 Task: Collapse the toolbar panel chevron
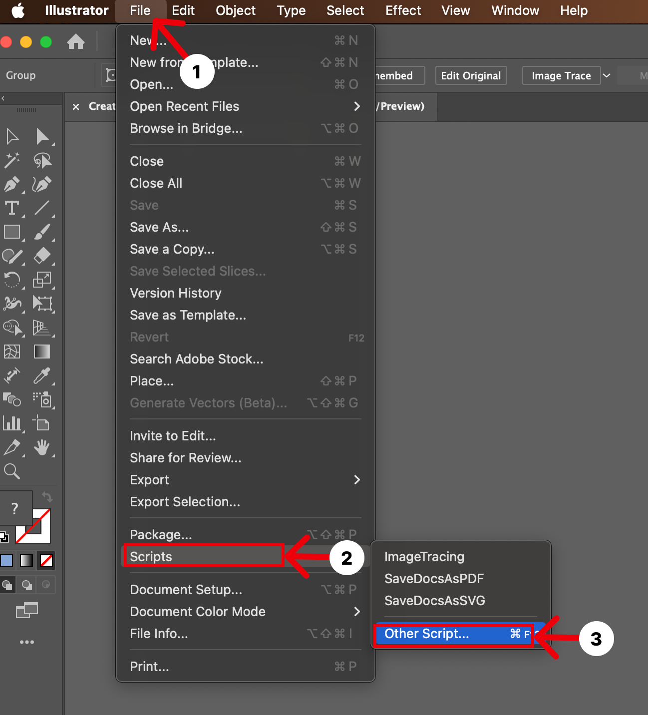pyautogui.click(x=3, y=98)
